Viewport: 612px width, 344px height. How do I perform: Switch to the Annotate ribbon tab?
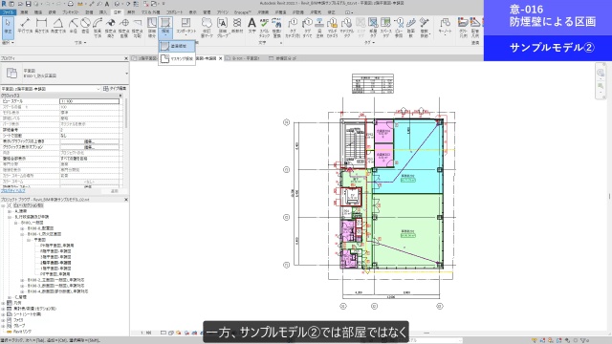pyautogui.click(x=117, y=12)
